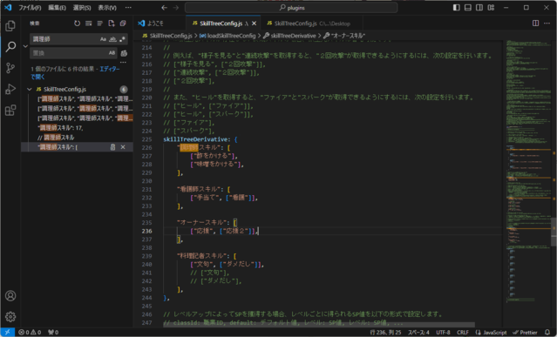The width and height of the screenshot is (557, 337).
Task: Dismiss the selected search match
Action: tap(123, 147)
